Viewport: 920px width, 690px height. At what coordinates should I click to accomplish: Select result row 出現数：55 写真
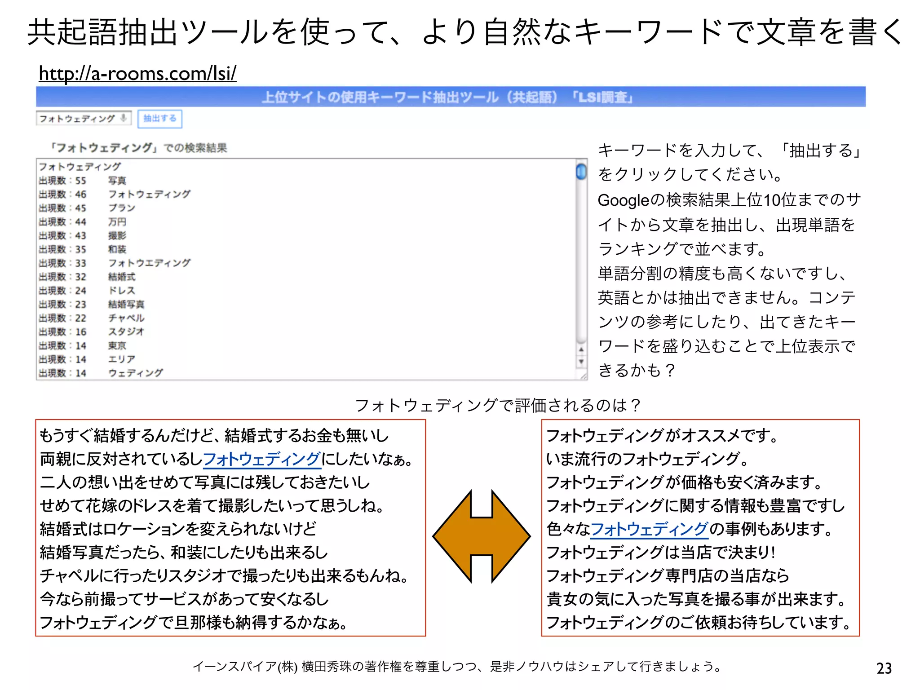[83, 181]
